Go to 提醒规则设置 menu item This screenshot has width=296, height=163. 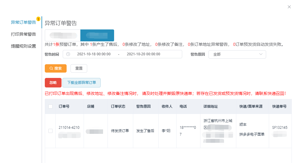pyautogui.click(x=23, y=46)
